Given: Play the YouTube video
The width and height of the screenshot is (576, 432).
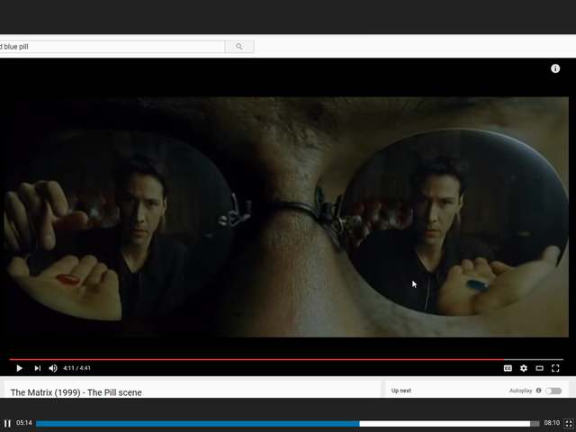Looking at the screenshot, I should pyautogui.click(x=19, y=368).
